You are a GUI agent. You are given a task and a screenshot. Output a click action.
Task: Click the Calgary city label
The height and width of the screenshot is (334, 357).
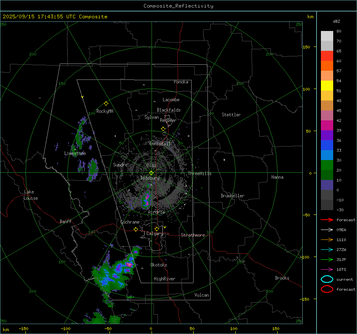click(x=155, y=234)
